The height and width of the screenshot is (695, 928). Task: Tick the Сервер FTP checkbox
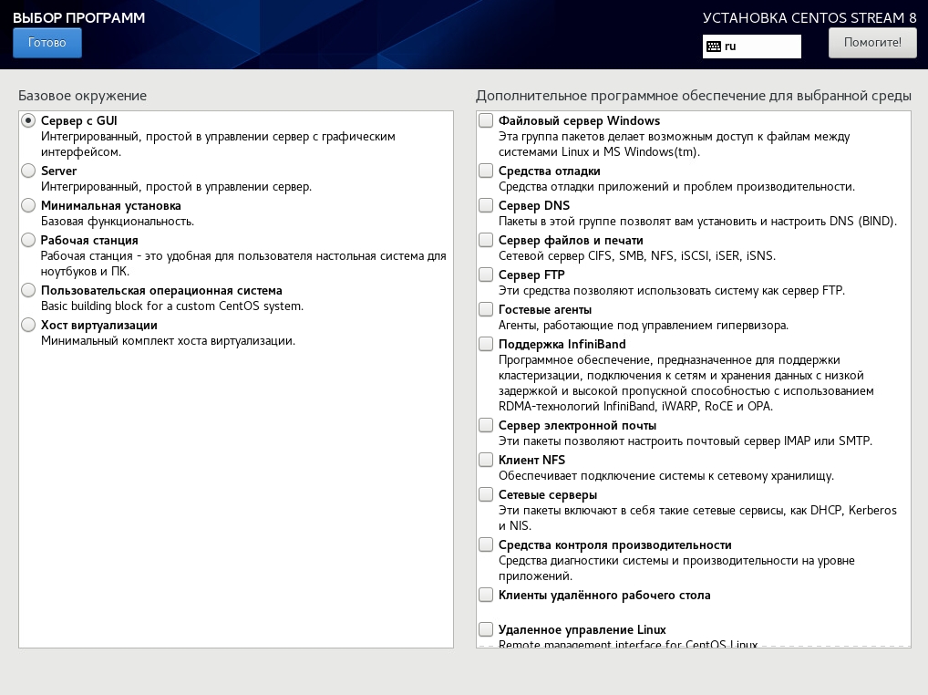pyautogui.click(x=486, y=275)
